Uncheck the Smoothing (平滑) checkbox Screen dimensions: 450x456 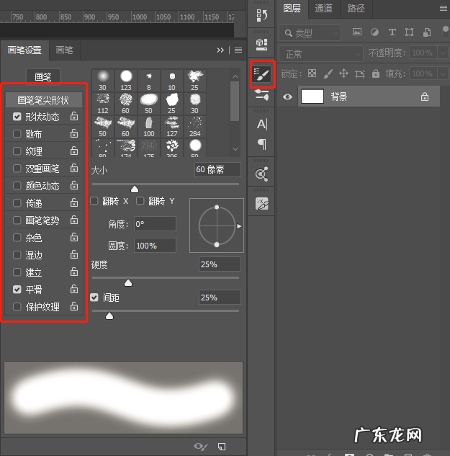(x=17, y=290)
